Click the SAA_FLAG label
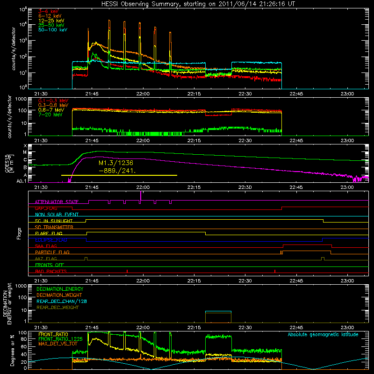This screenshot has height=374, width=374. pos(46,246)
